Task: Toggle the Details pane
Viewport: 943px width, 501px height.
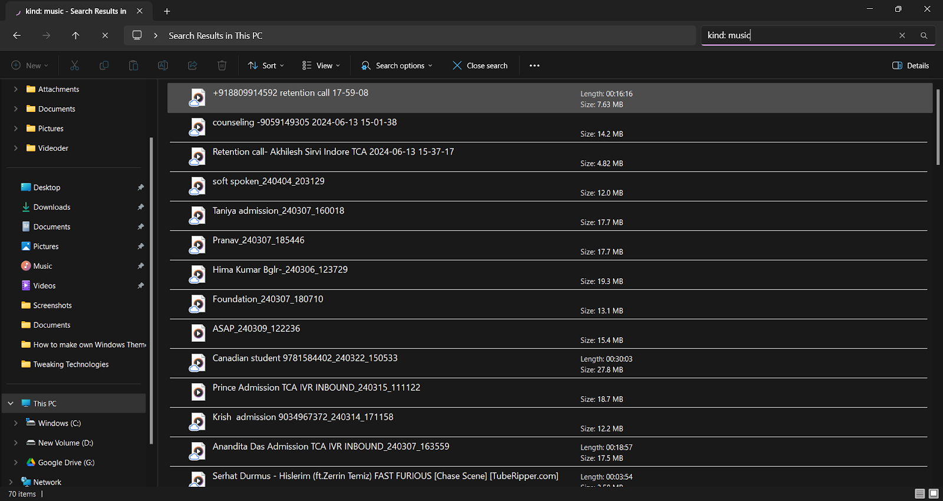Action: pos(911,65)
